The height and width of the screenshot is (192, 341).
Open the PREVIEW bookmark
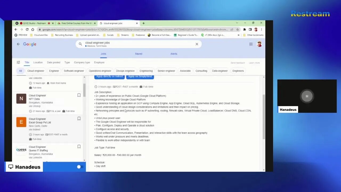point(21,35)
